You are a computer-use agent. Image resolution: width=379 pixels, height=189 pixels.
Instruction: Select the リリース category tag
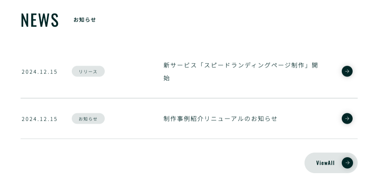point(88,71)
